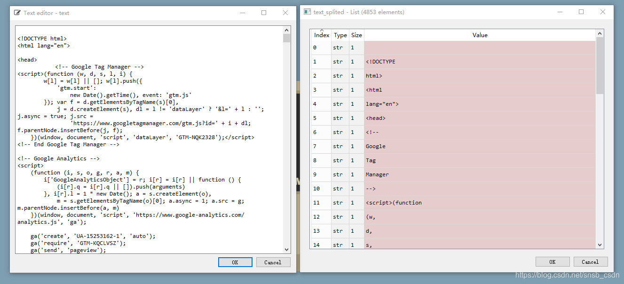Click the "'gtm.start':" line in editor
Viewport: 624px width, 284px height.
(77, 88)
